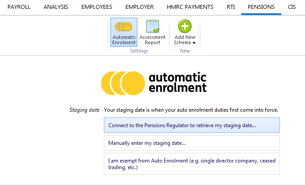Screen dimensions: 305x185
Task: Open the CIS tab
Action: click(292, 7)
